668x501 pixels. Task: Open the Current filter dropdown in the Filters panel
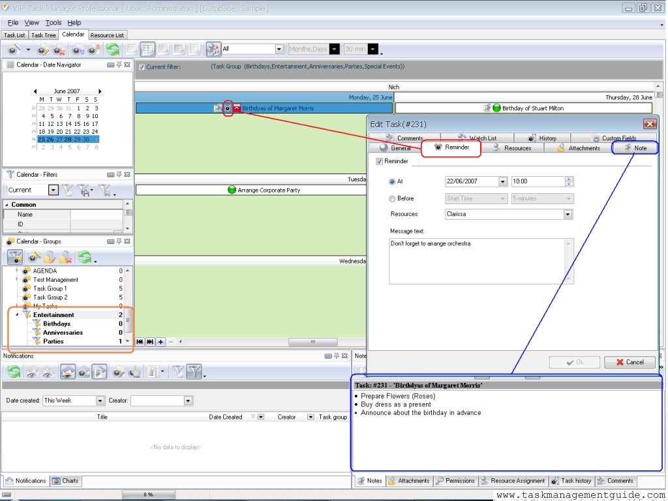tap(53, 190)
